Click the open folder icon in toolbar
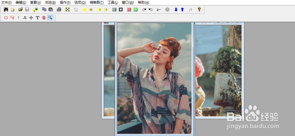The height and width of the screenshot is (136, 295). [x=21, y=10]
